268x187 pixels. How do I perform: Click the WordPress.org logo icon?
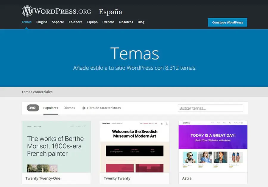pos(27,11)
